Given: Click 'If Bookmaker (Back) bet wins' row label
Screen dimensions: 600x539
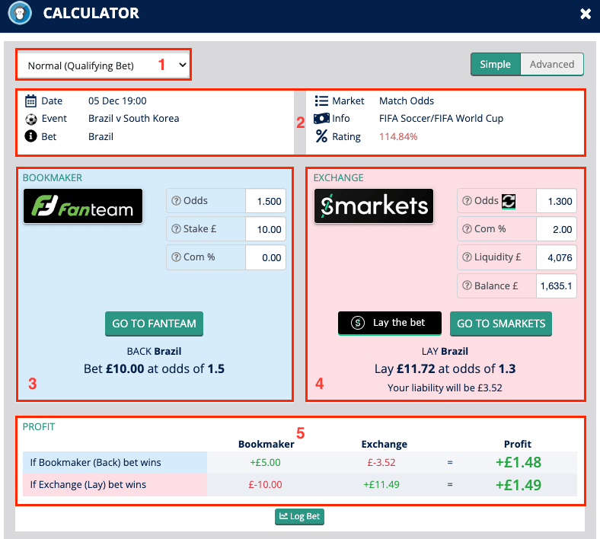Looking at the screenshot, I should [96, 463].
